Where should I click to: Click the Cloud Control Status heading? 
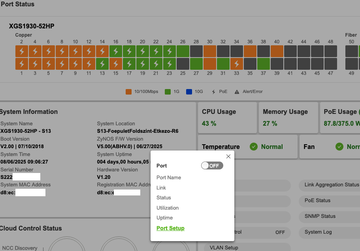point(31,228)
